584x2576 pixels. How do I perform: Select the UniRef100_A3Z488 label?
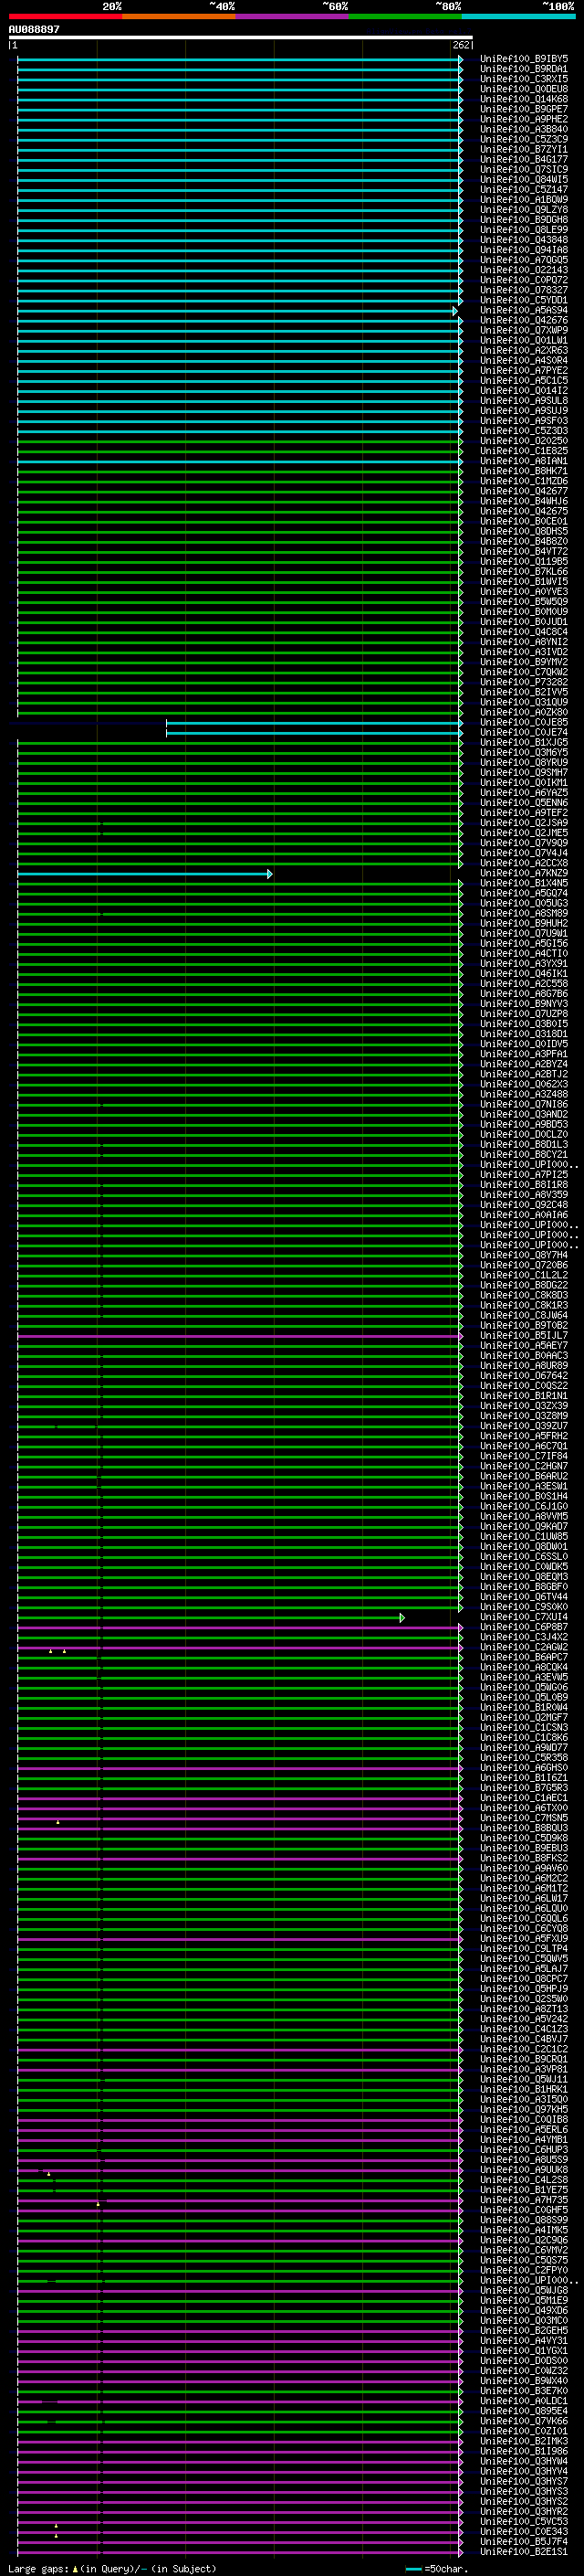tap(523, 1095)
